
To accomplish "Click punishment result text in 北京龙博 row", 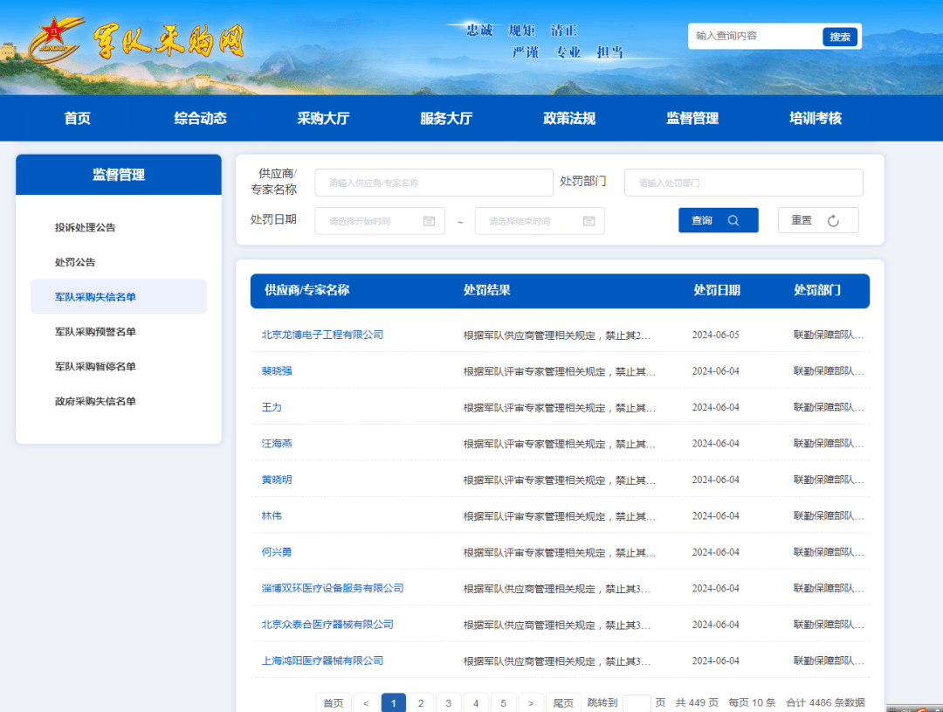I will [557, 335].
